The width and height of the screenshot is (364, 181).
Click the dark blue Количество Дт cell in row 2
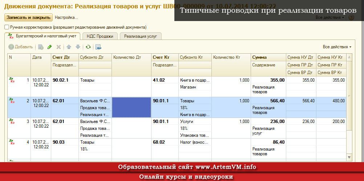pos(132,107)
